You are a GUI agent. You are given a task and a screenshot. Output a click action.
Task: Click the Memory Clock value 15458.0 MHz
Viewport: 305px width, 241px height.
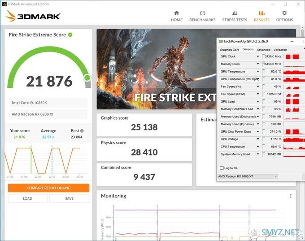pyautogui.click(x=272, y=64)
